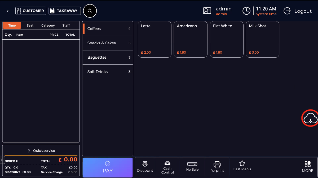Click the system time clock icon
Image resolution: width=318 pixels, height=178 pixels.
coord(246,11)
